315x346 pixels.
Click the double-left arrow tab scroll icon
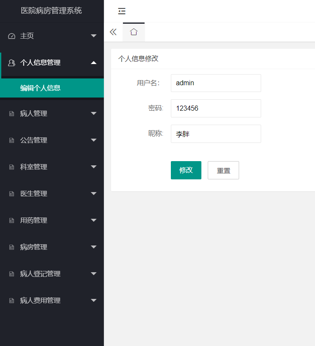113,32
